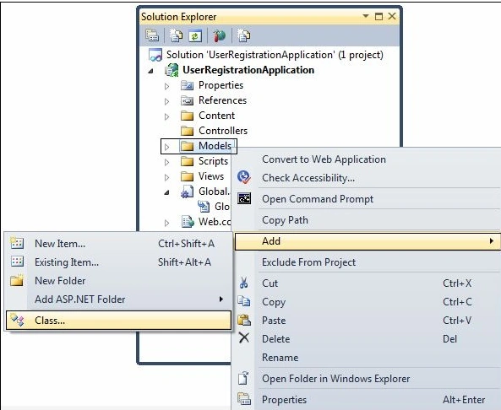Collapse the Global.asax node
Viewport: 501px width, 410px height.
click(x=166, y=192)
